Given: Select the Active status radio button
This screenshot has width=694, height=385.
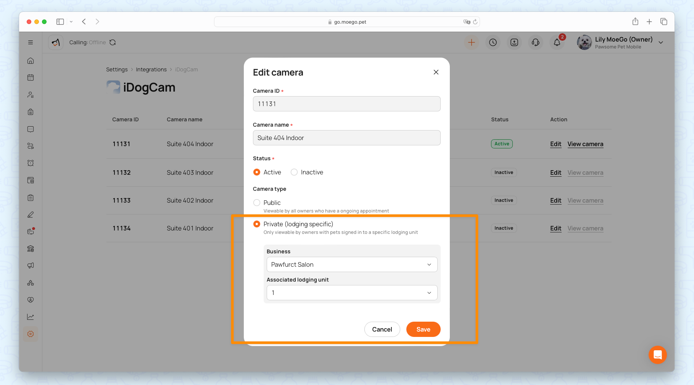Looking at the screenshot, I should pyautogui.click(x=257, y=172).
